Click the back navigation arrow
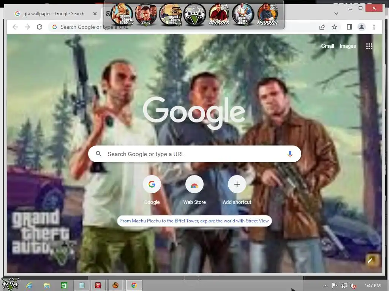The image size is (389, 291). point(15,27)
